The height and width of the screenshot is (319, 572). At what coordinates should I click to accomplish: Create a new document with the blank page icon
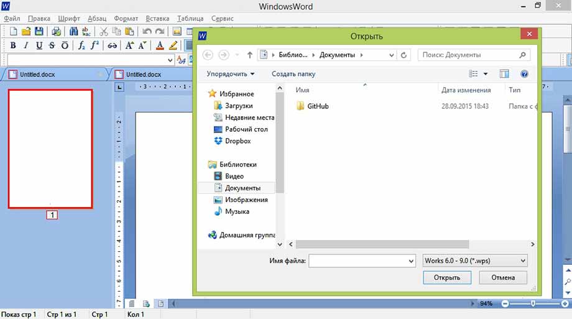[13, 31]
